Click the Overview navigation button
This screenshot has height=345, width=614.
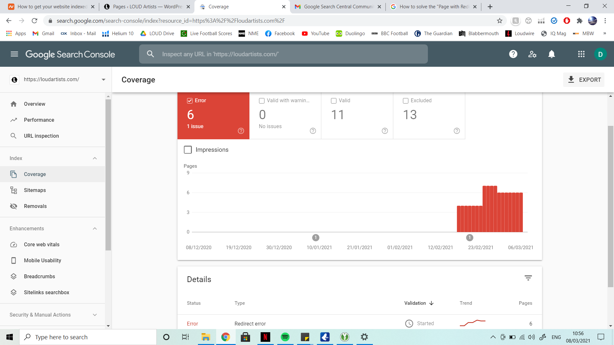point(35,103)
